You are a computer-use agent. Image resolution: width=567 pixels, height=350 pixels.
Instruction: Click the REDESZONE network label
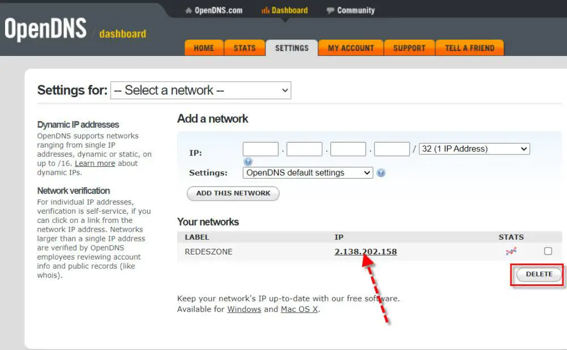click(209, 252)
